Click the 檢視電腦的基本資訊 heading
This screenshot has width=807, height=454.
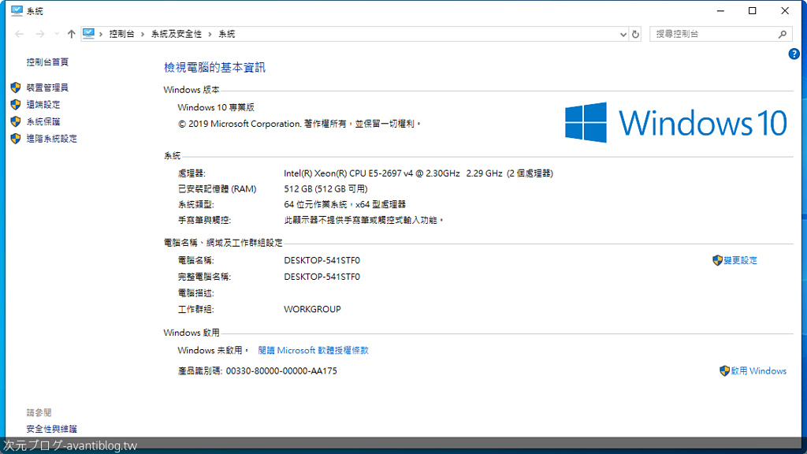click(x=214, y=68)
